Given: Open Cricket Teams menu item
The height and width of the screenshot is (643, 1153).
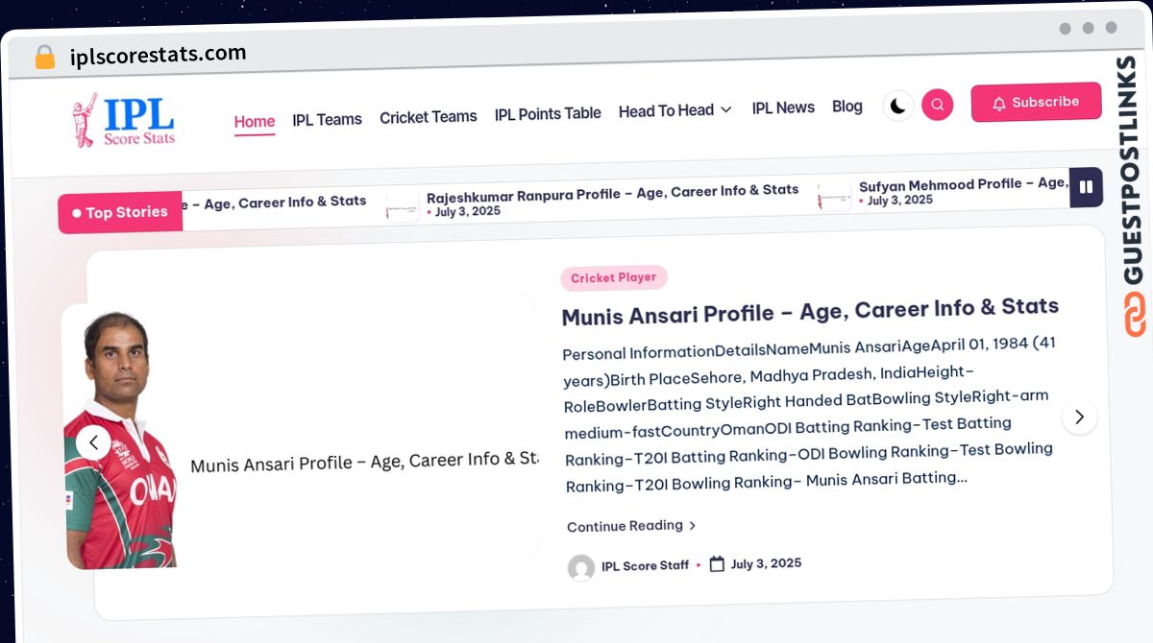Looking at the screenshot, I should point(429,116).
